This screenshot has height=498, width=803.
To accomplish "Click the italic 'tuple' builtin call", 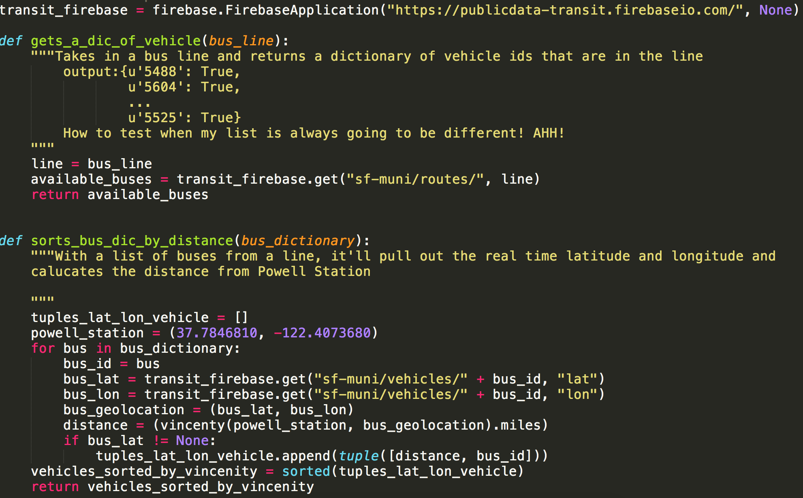I will [x=359, y=456].
